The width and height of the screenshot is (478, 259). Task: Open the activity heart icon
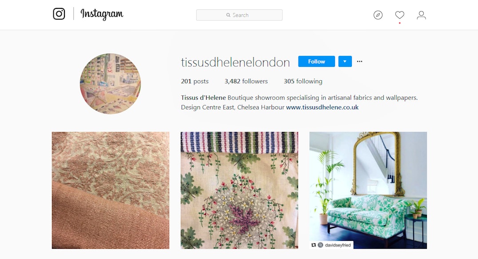pos(400,15)
